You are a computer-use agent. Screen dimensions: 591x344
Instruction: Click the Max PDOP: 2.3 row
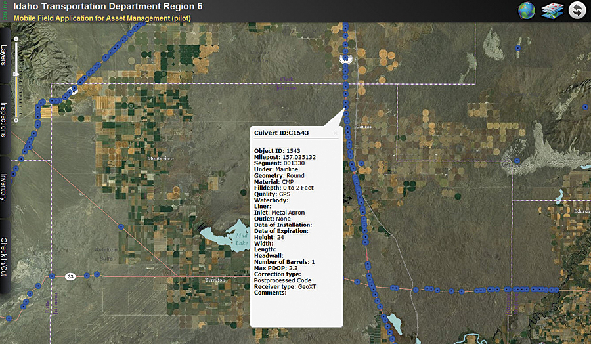pyautogui.click(x=276, y=268)
